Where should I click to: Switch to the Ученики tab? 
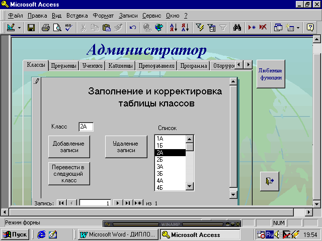tap(92, 66)
